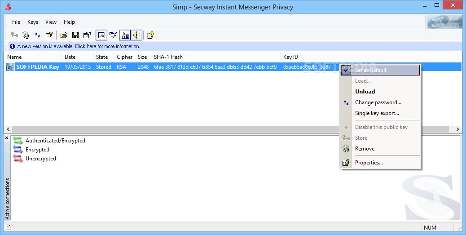Click the red Unencrypted arrows icon
Image resolution: width=466 pixels, height=235 pixels.
(x=18, y=159)
